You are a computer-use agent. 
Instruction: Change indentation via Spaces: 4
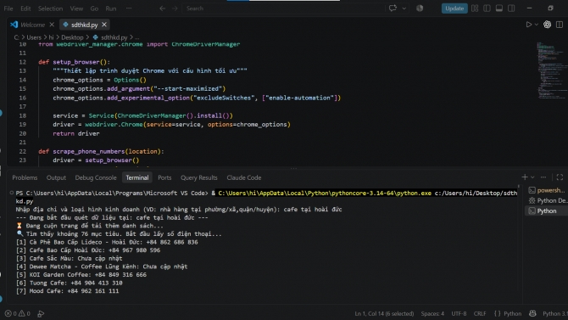tap(432, 314)
